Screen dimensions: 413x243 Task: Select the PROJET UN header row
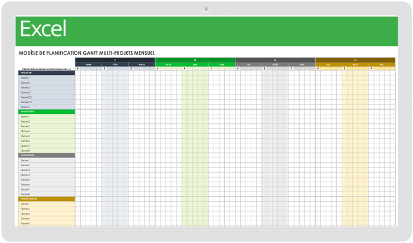[47, 73]
